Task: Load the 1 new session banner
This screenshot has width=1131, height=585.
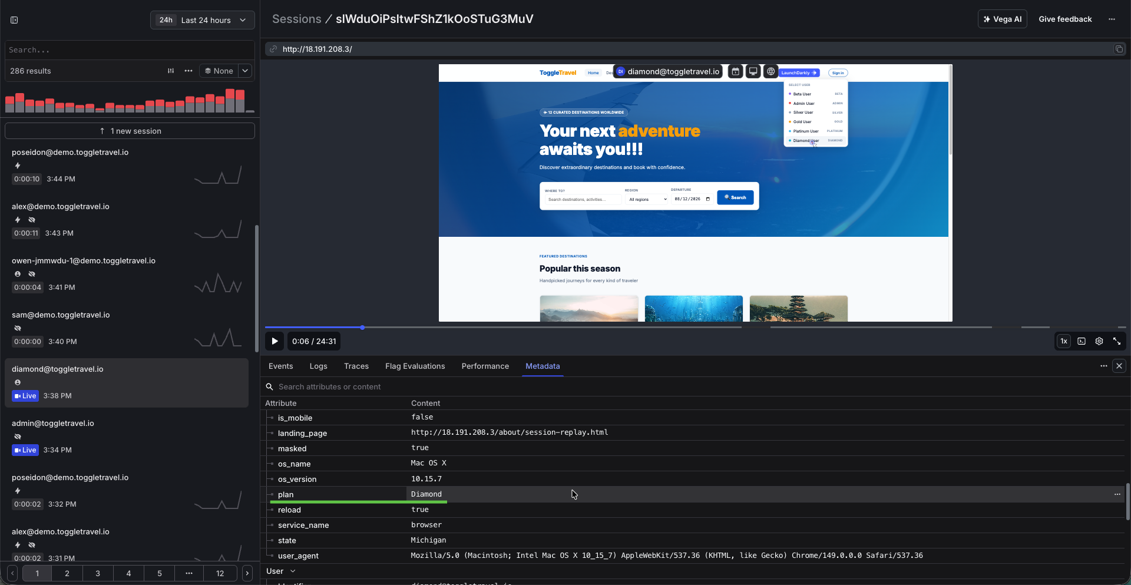Action: click(130, 131)
